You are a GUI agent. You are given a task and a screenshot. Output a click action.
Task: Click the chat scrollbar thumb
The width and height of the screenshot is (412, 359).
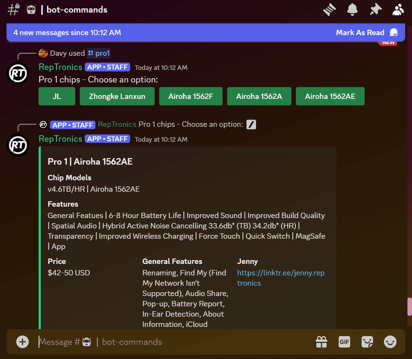pos(409,306)
